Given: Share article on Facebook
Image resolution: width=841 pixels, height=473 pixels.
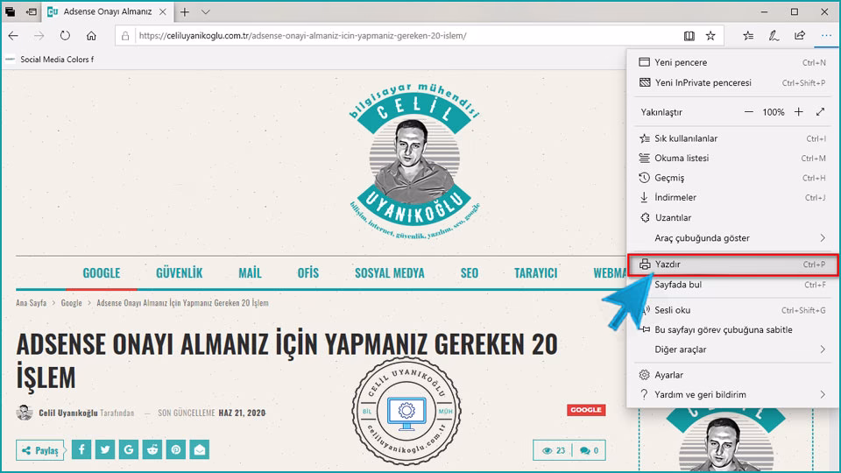Looking at the screenshot, I should pos(81,449).
